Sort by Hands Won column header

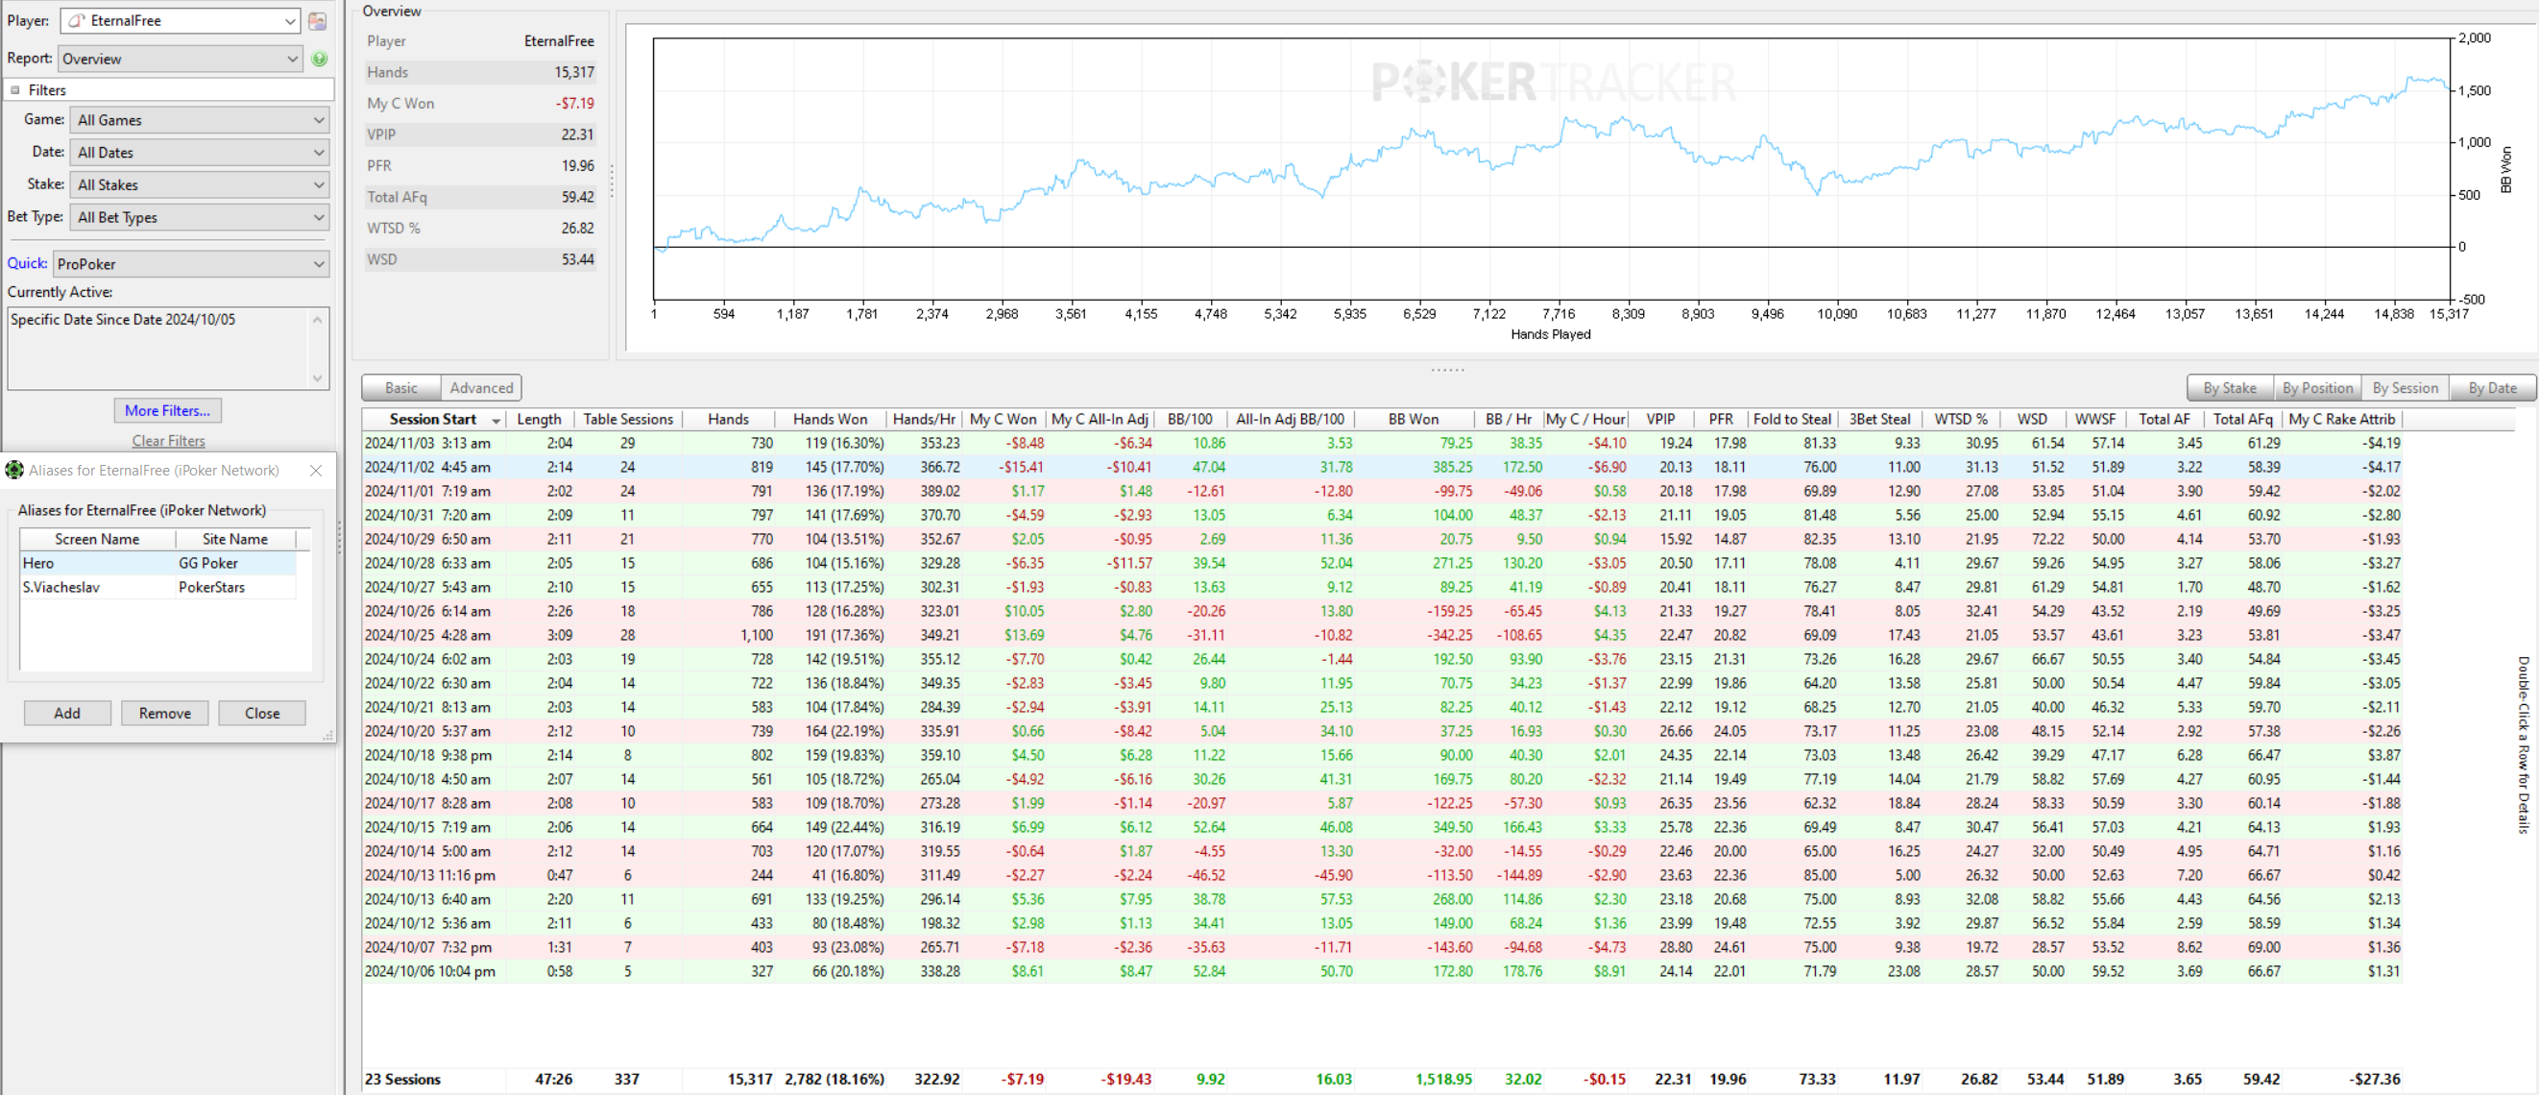click(x=830, y=420)
